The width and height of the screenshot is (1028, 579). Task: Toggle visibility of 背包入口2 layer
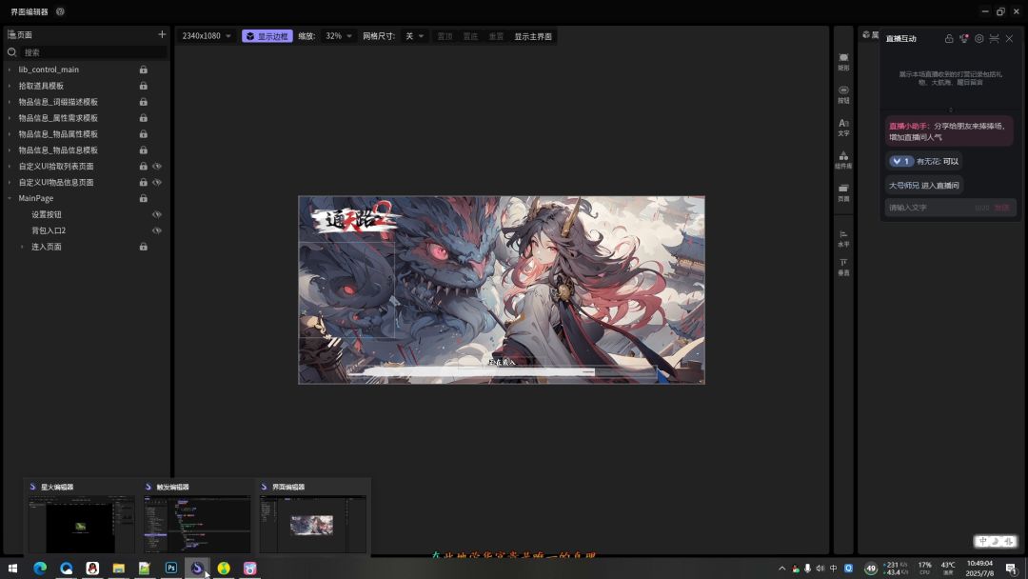pos(157,230)
